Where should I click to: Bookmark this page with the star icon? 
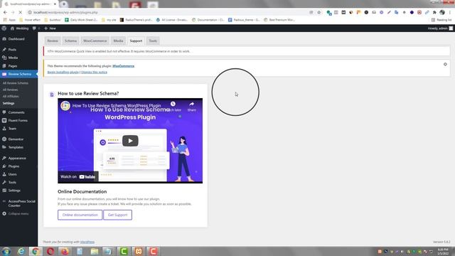(x=319, y=13)
